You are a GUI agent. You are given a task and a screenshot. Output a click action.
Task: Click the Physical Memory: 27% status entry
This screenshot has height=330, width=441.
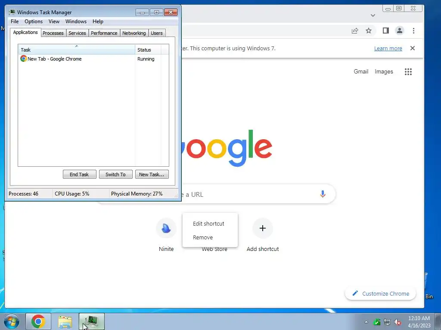tap(137, 194)
